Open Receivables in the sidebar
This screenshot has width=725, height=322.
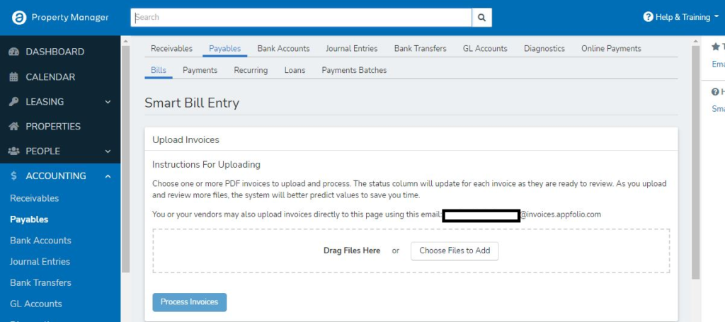(x=34, y=198)
